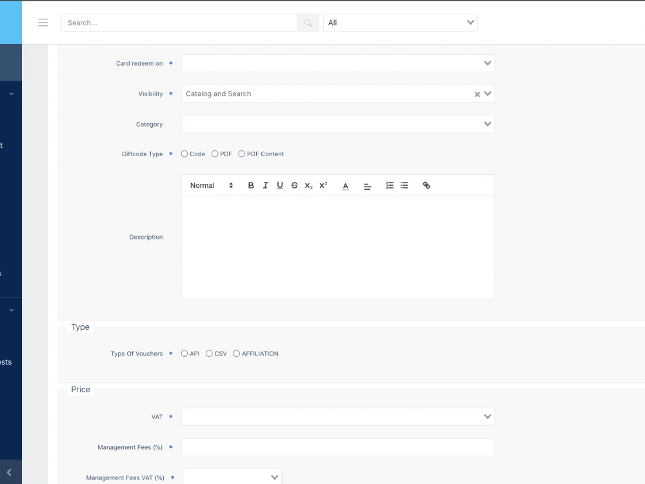Expand the lower sidebar menu chevron
Viewport: 645px width, 484px height.
[x=12, y=310]
